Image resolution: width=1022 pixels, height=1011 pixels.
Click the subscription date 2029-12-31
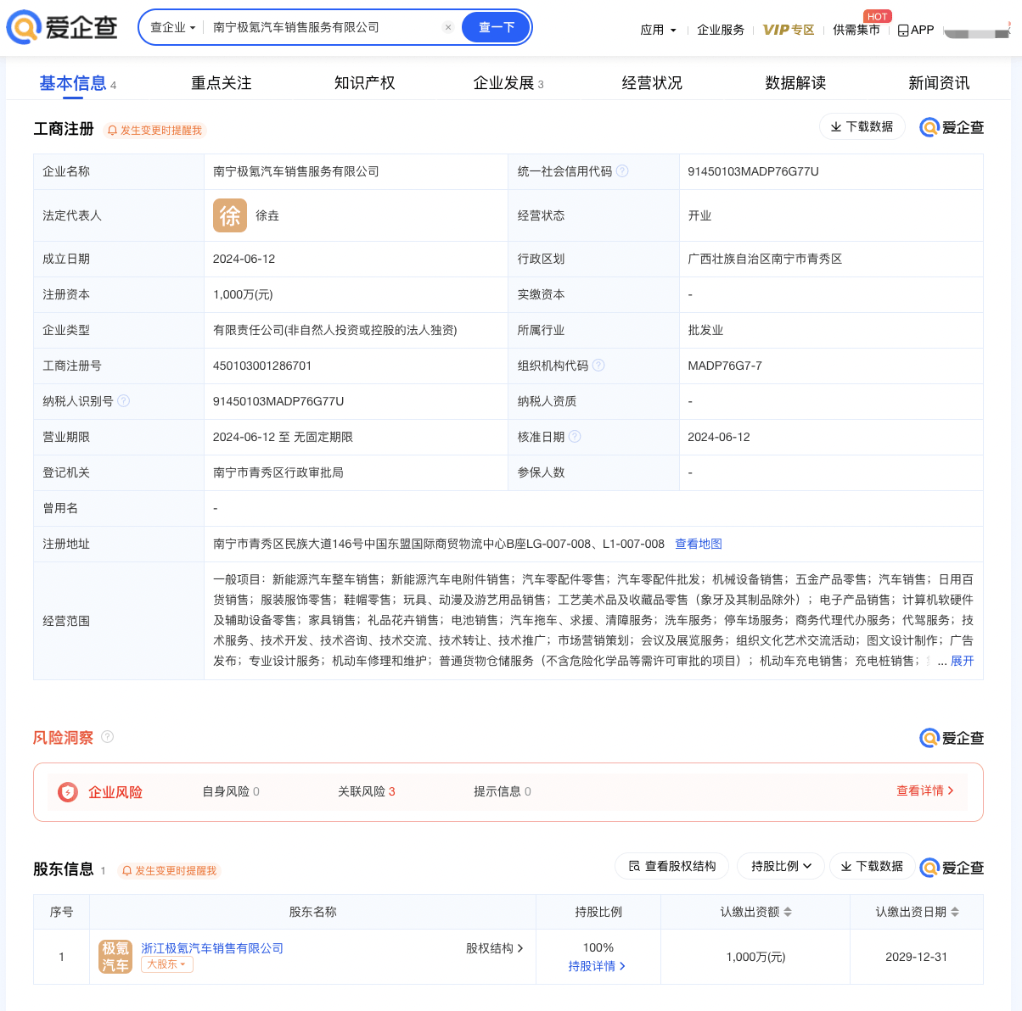point(917,957)
